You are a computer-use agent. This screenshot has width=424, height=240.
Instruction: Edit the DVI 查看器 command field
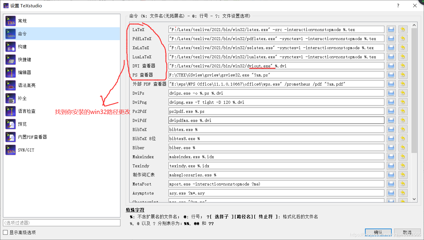276,66
